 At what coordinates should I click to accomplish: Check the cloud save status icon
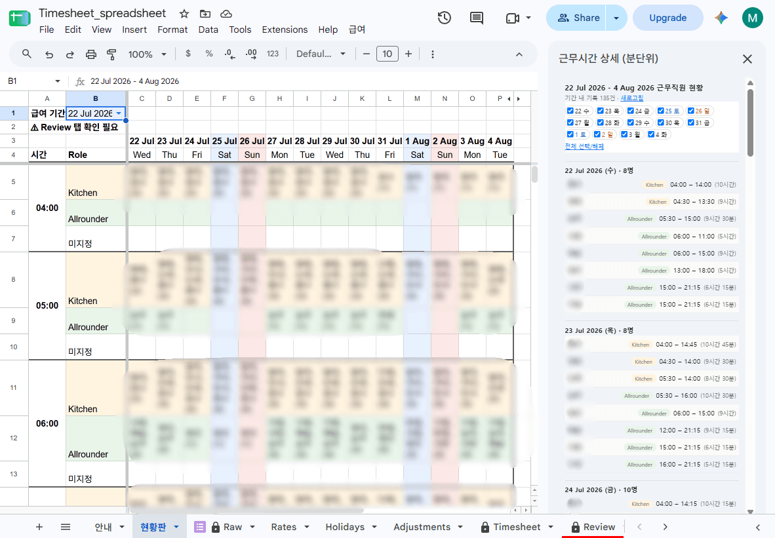(226, 14)
